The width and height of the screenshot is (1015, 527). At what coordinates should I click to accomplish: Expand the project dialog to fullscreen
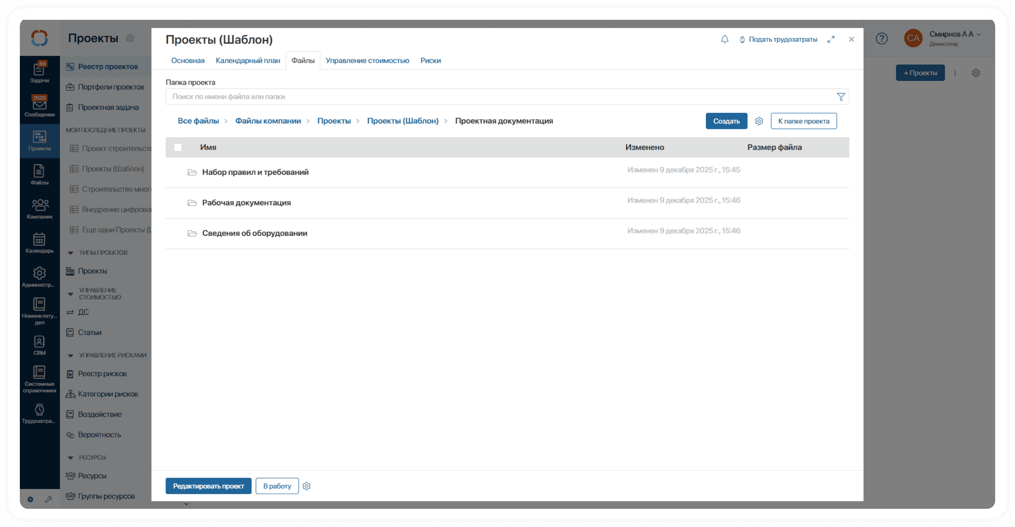[x=831, y=39]
